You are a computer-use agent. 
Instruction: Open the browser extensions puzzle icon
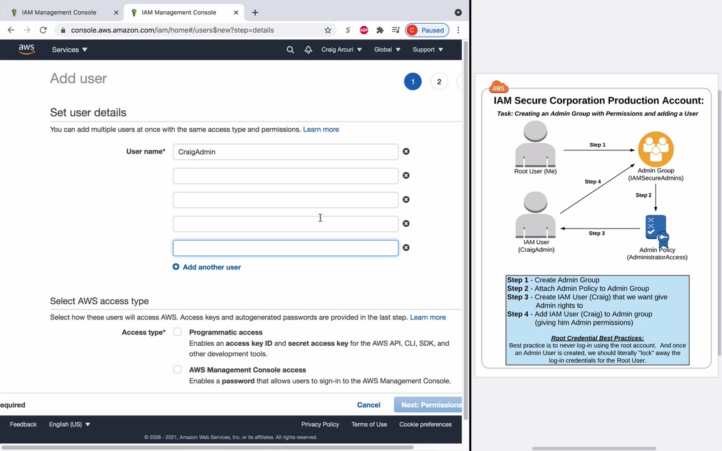coord(380,30)
